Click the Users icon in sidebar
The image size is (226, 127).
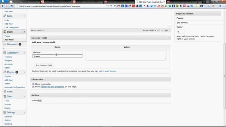coord(5,92)
